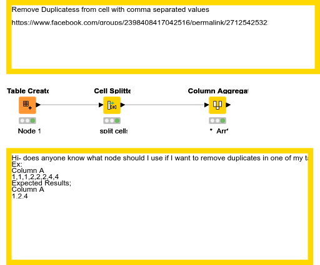Click the Cell Splitter input port arrow
This screenshot has height=265, width=320.
tap(101, 105)
